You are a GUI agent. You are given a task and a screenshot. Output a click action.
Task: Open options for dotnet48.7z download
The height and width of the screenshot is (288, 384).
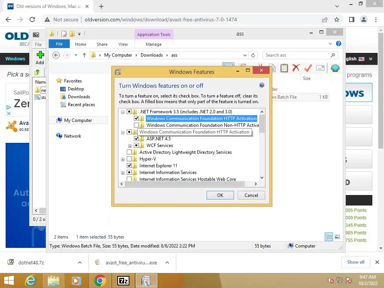click(80, 262)
